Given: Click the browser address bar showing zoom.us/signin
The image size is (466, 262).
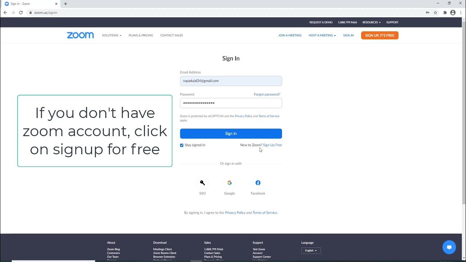Looking at the screenshot, I should [x=226, y=12].
